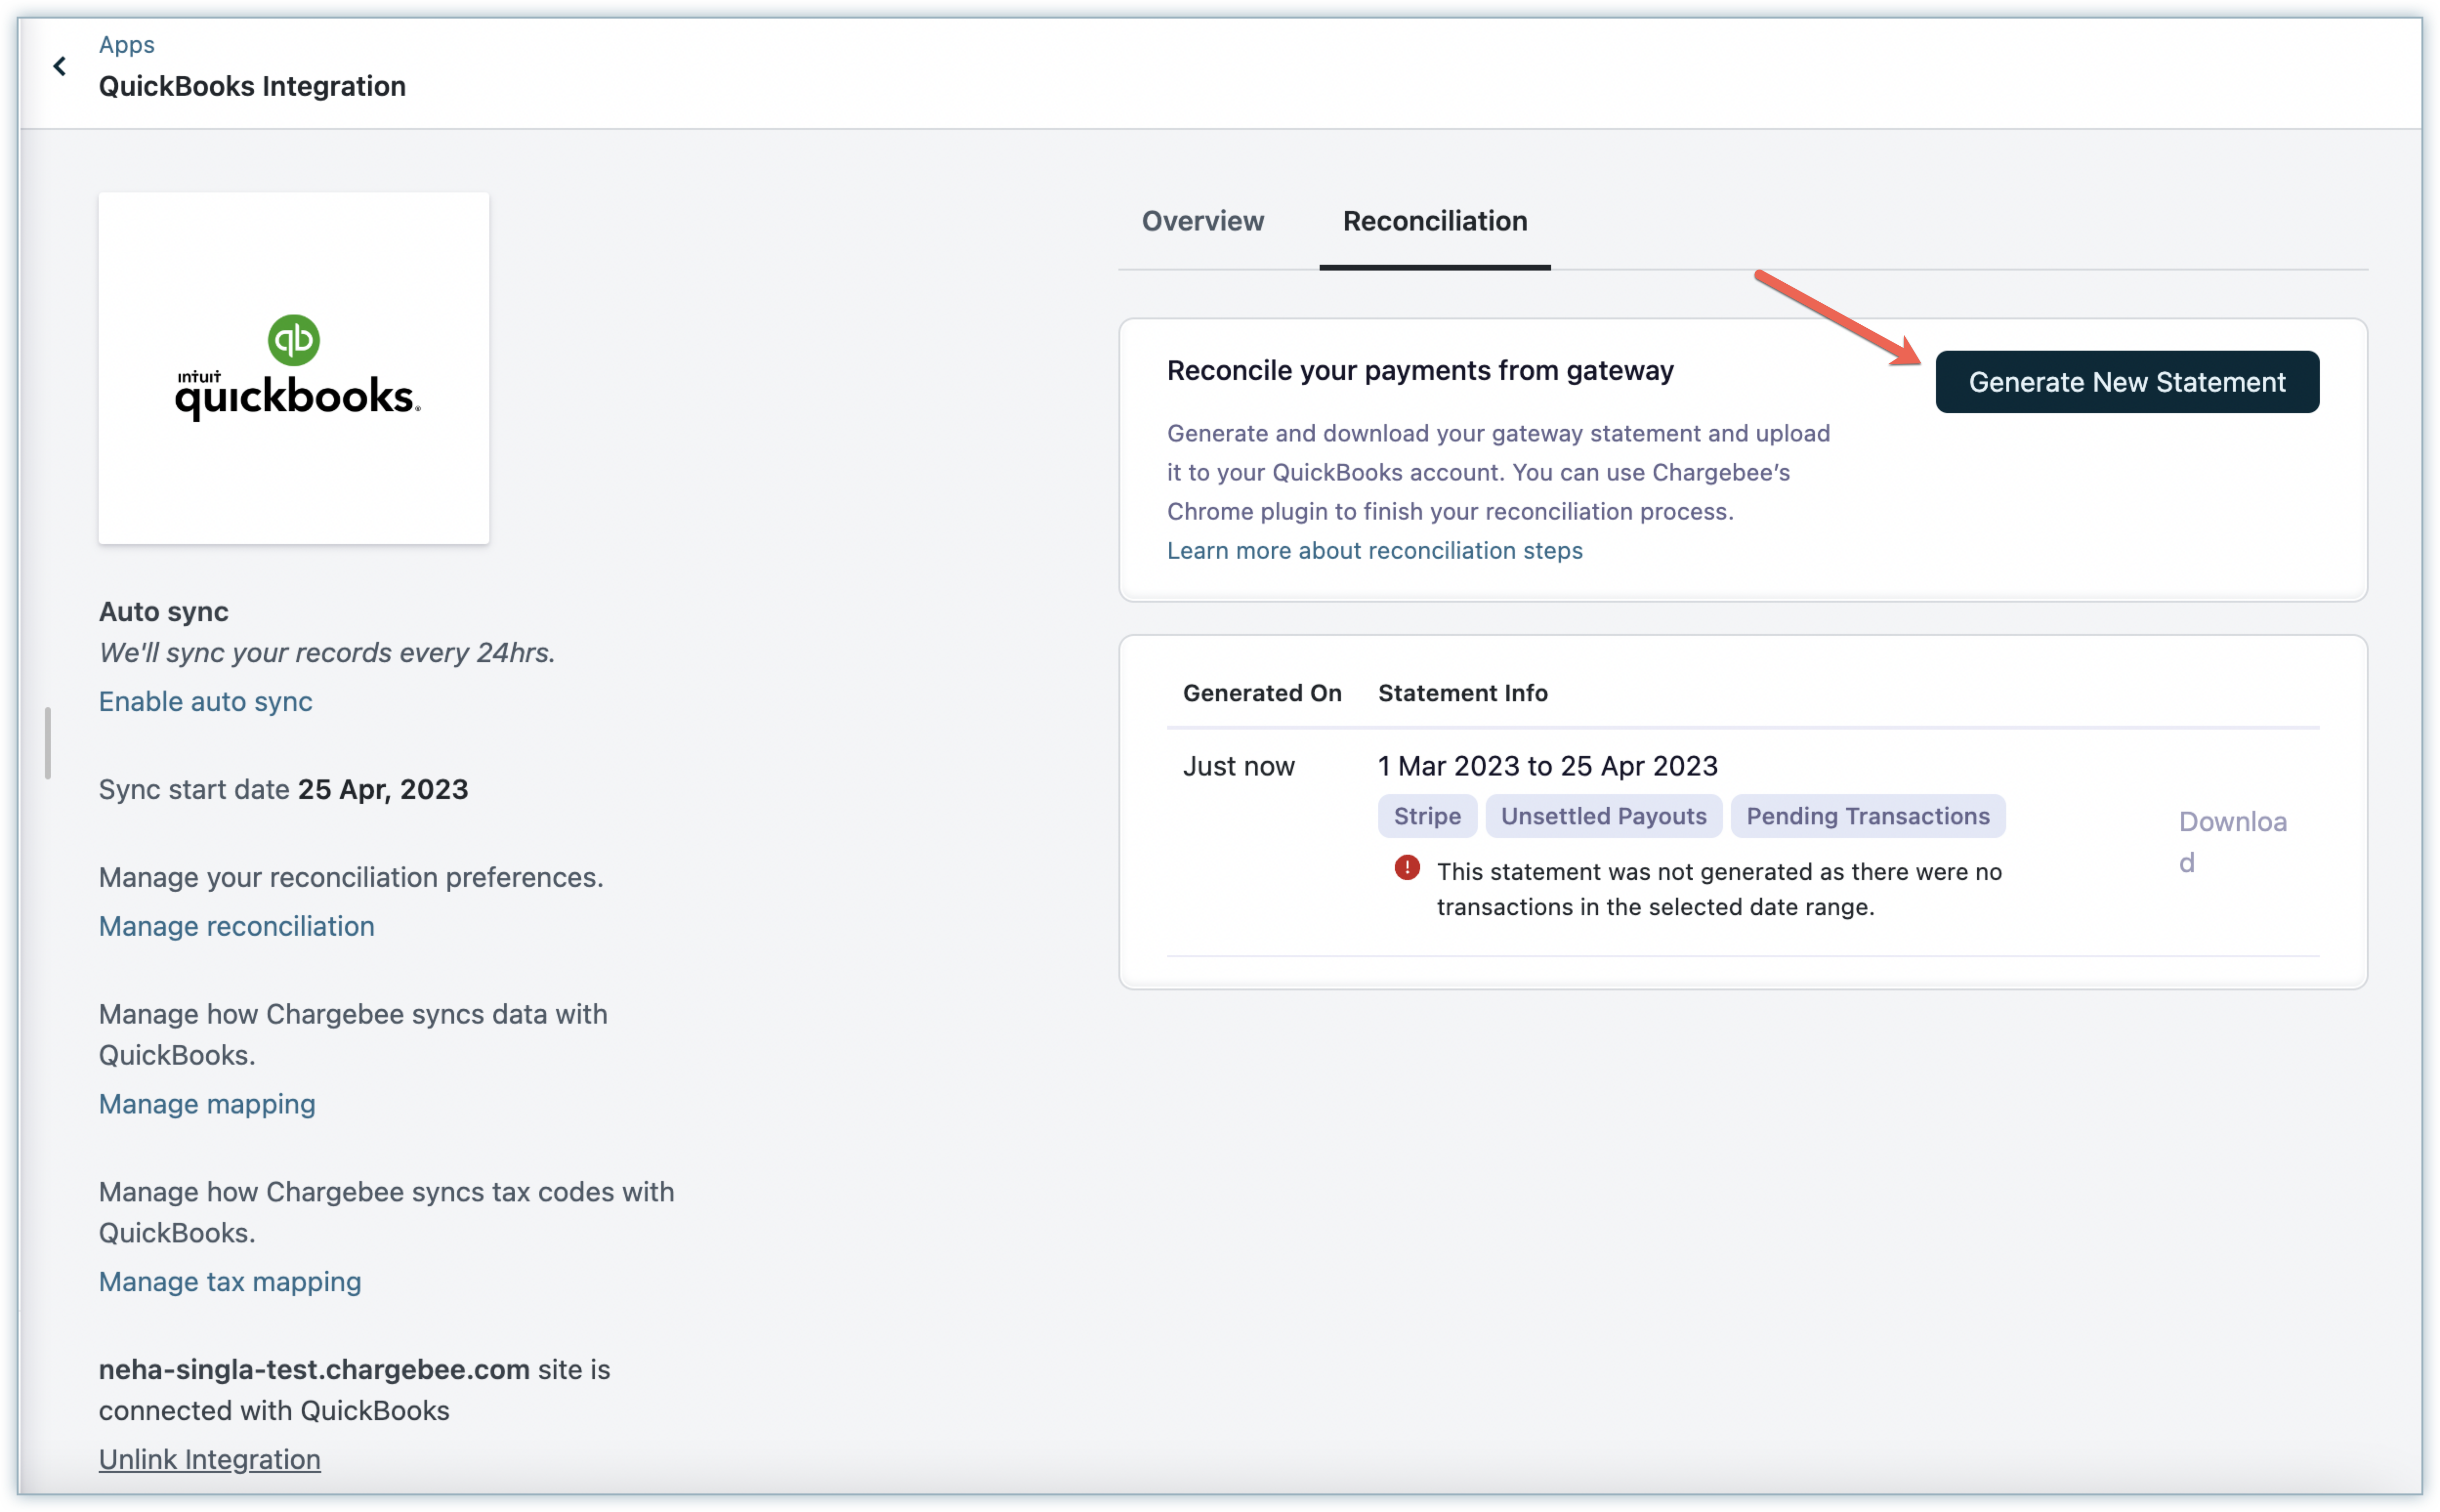
Task: Open Manage mapping link
Action: (x=206, y=1104)
